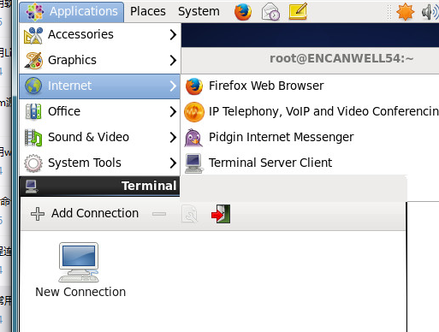Click the Add Connection button
The image size is (439, 332).
click(x=85, y=214)
